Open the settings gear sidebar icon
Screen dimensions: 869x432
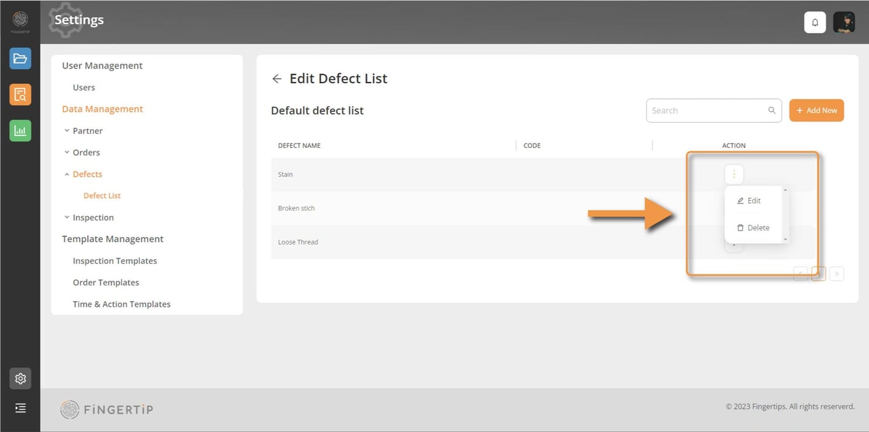20,379
